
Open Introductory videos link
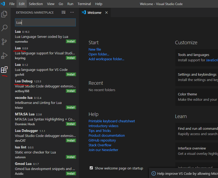[104, 126]
